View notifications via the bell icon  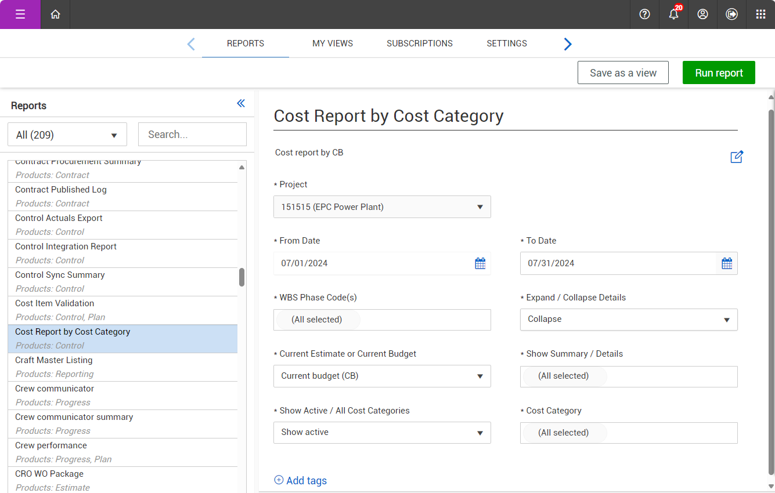[673, 14]
